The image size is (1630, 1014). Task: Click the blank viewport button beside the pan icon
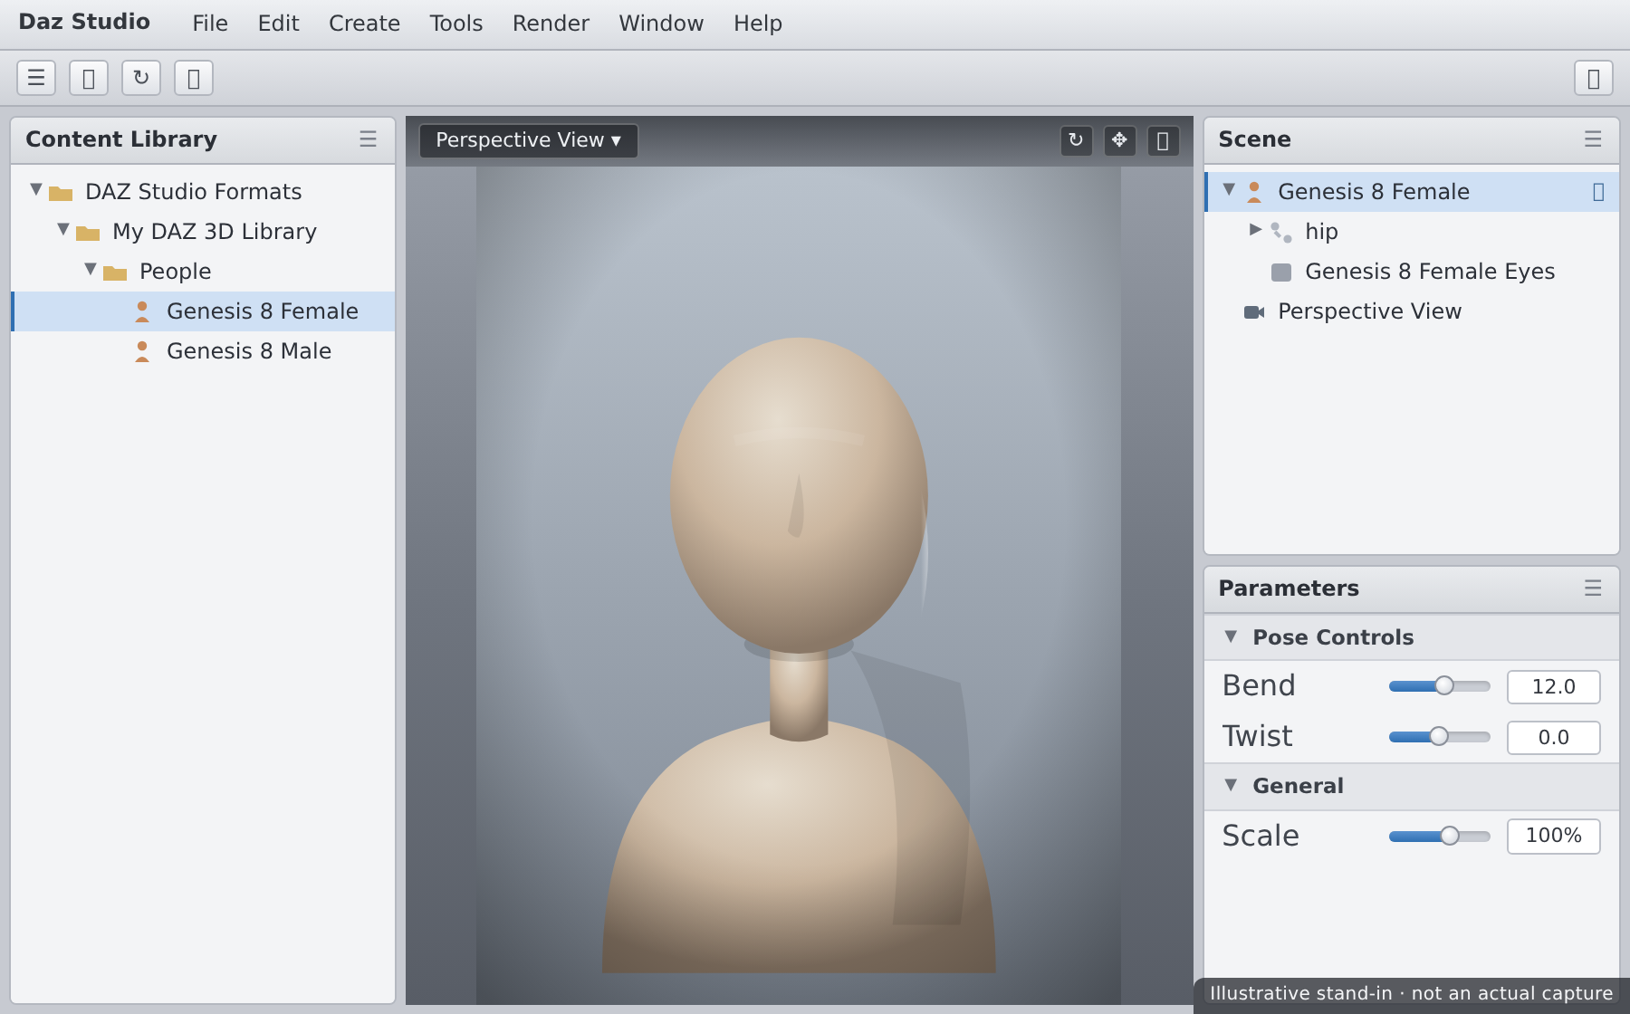coord(1163,140)
